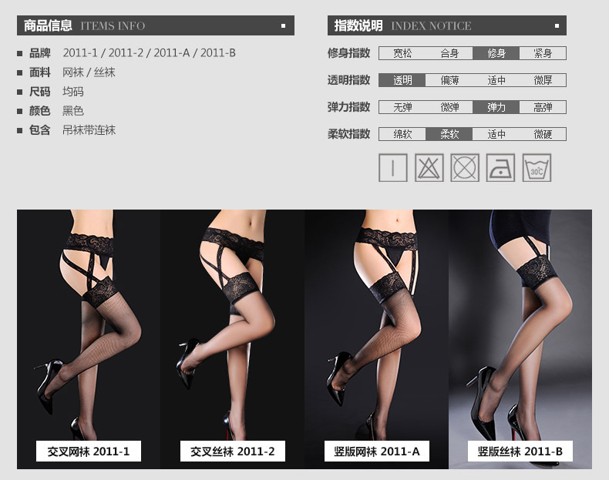Select 修身 in the 修身指数 row
This screenshot has height=480, width=609.
coord(496,53)
